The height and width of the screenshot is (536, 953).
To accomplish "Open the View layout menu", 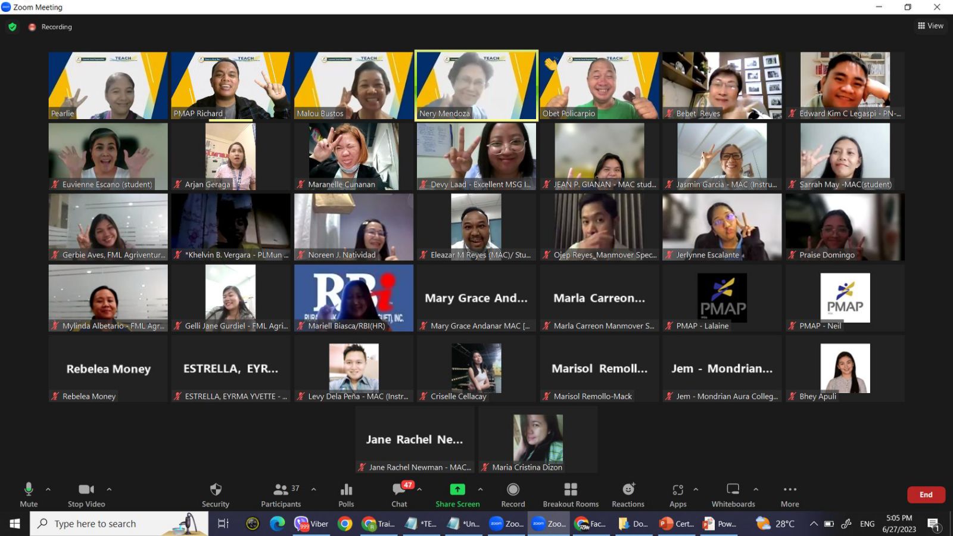I will 930,26.
